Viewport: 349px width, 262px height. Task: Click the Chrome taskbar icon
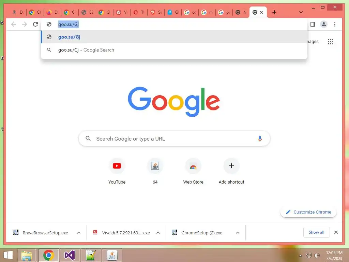coord(48,255)
